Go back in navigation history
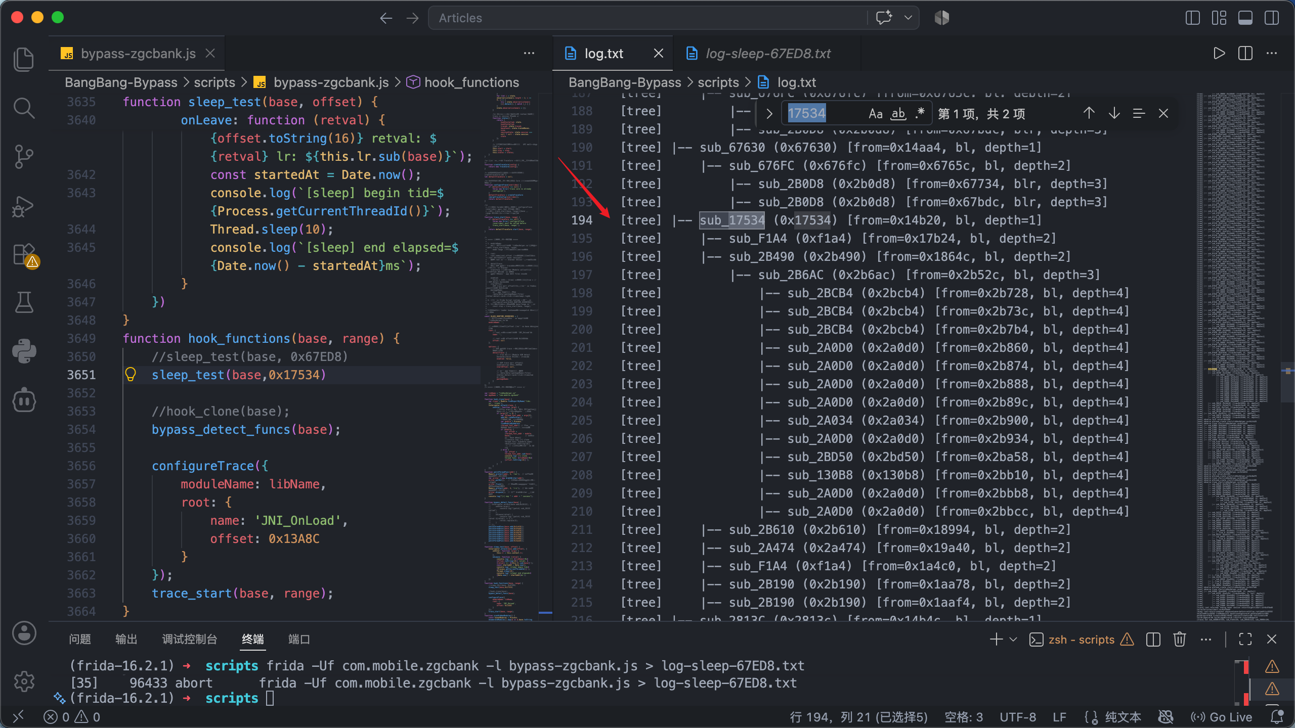 point(386,18)
